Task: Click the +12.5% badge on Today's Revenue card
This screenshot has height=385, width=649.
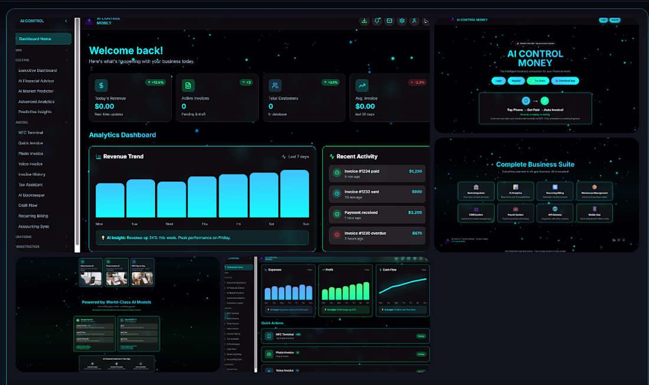Action: tap(156, 83)
